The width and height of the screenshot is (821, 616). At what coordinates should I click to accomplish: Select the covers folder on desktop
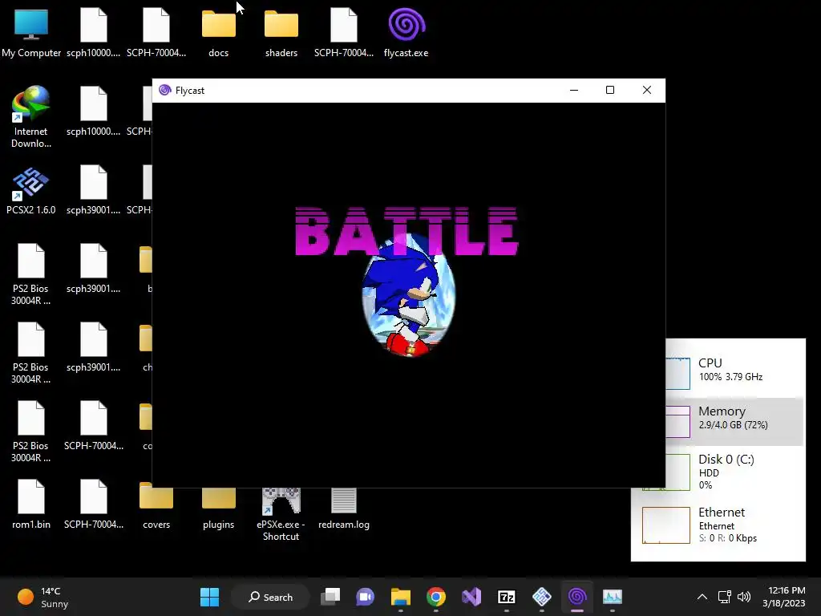[x=156, y=505]
